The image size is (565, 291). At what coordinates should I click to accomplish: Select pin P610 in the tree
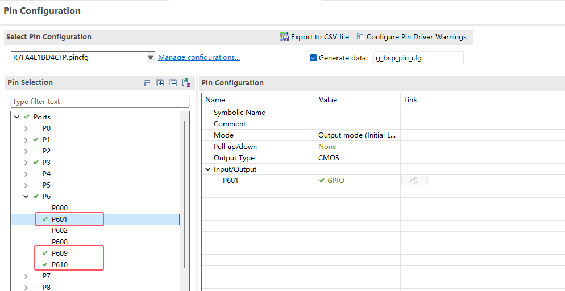[60, 265]
